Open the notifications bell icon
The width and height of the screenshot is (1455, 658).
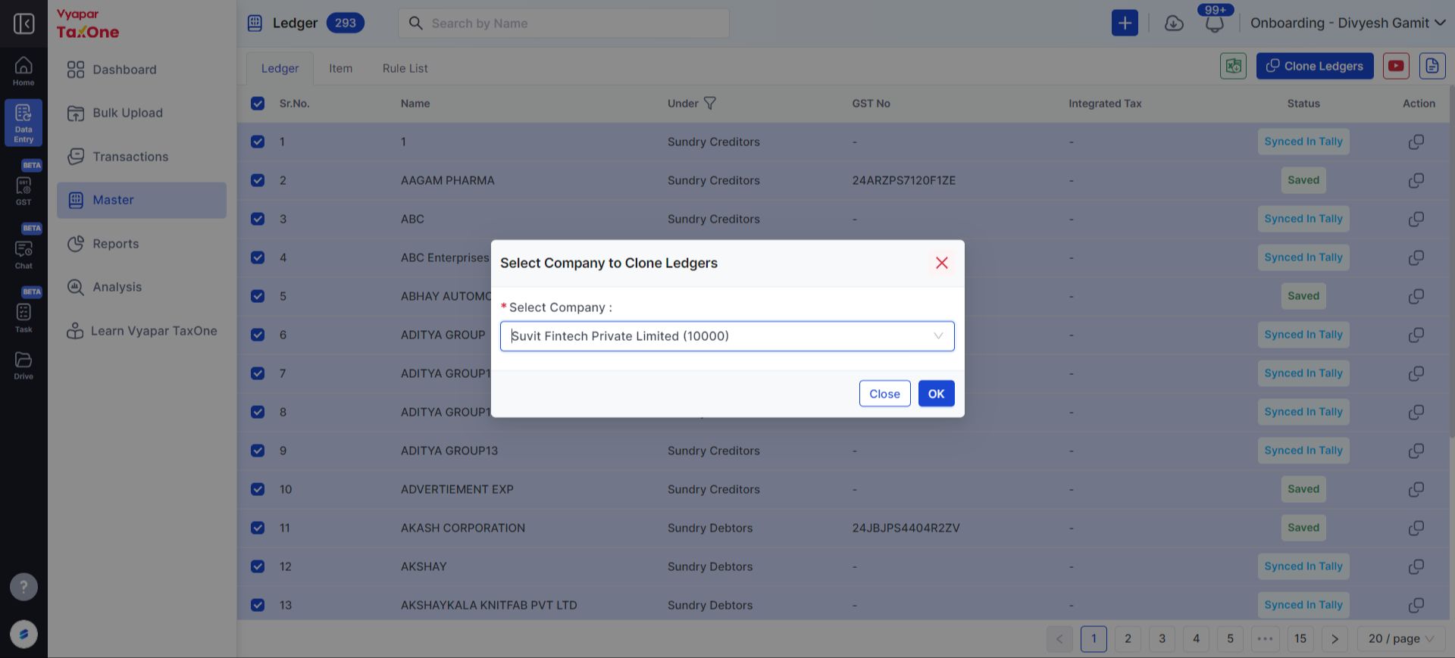(1214, 23)
